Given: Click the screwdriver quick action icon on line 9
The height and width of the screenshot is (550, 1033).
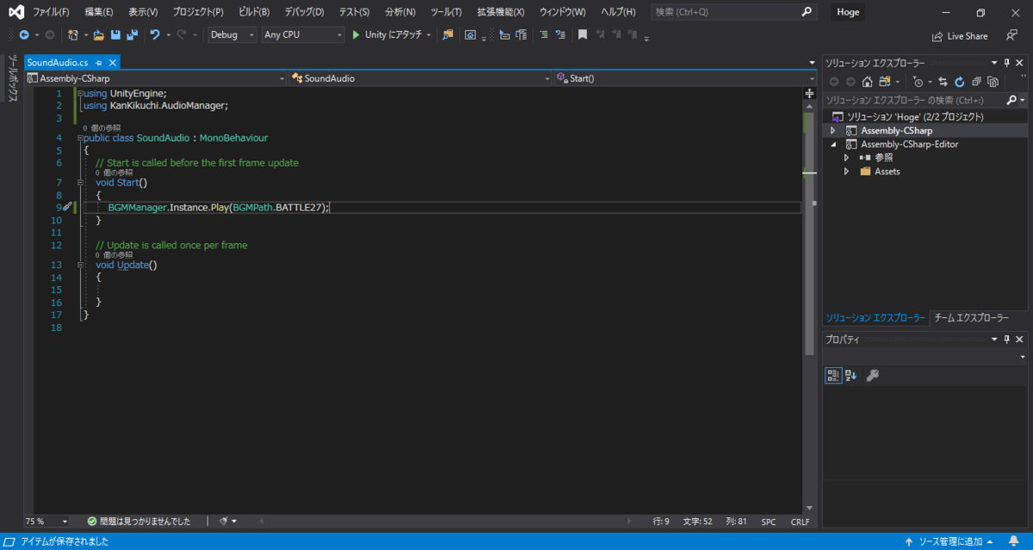Looking at the screenshot, I should (67, 207).
